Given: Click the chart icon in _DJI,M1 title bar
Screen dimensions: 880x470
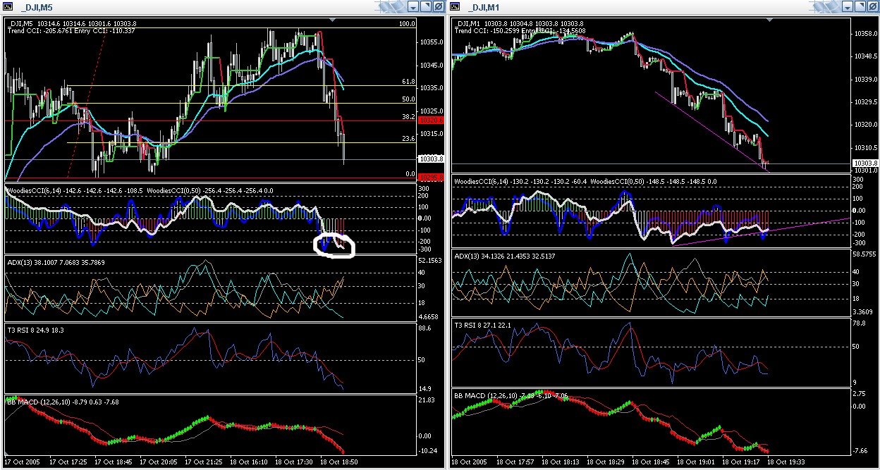Looking at the screenshot, I should (x=455, y=6).
